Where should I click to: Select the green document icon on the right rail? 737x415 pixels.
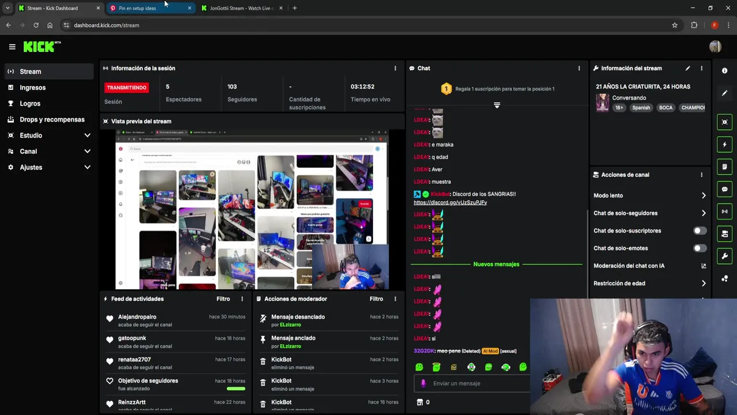coord(724,167)
